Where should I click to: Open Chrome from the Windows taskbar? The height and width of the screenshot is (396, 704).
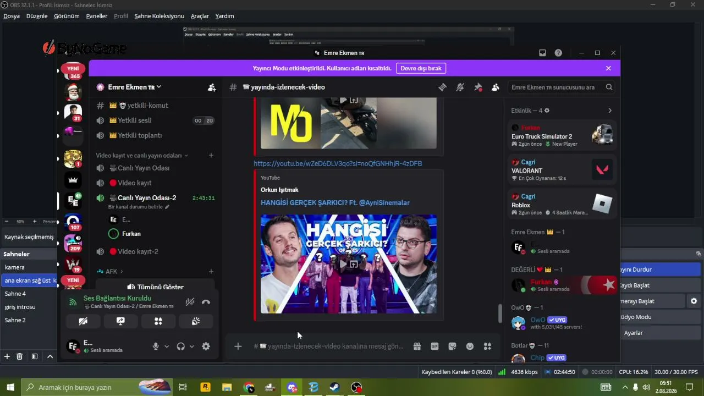(x=249, y=387)
